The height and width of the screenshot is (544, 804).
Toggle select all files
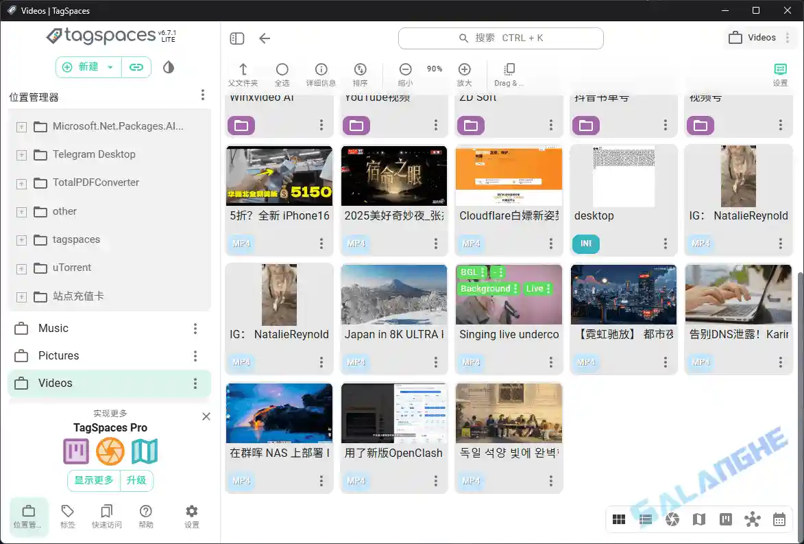pyautogui.click(x=282, y=71)
